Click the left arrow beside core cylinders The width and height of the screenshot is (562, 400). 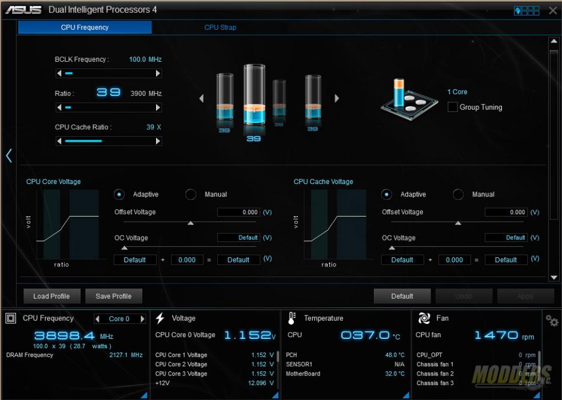[x=201, y=98]
